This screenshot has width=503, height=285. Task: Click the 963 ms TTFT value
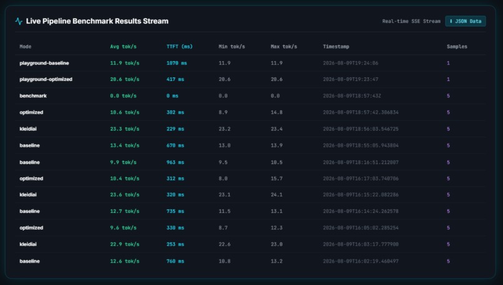(175, 162)
